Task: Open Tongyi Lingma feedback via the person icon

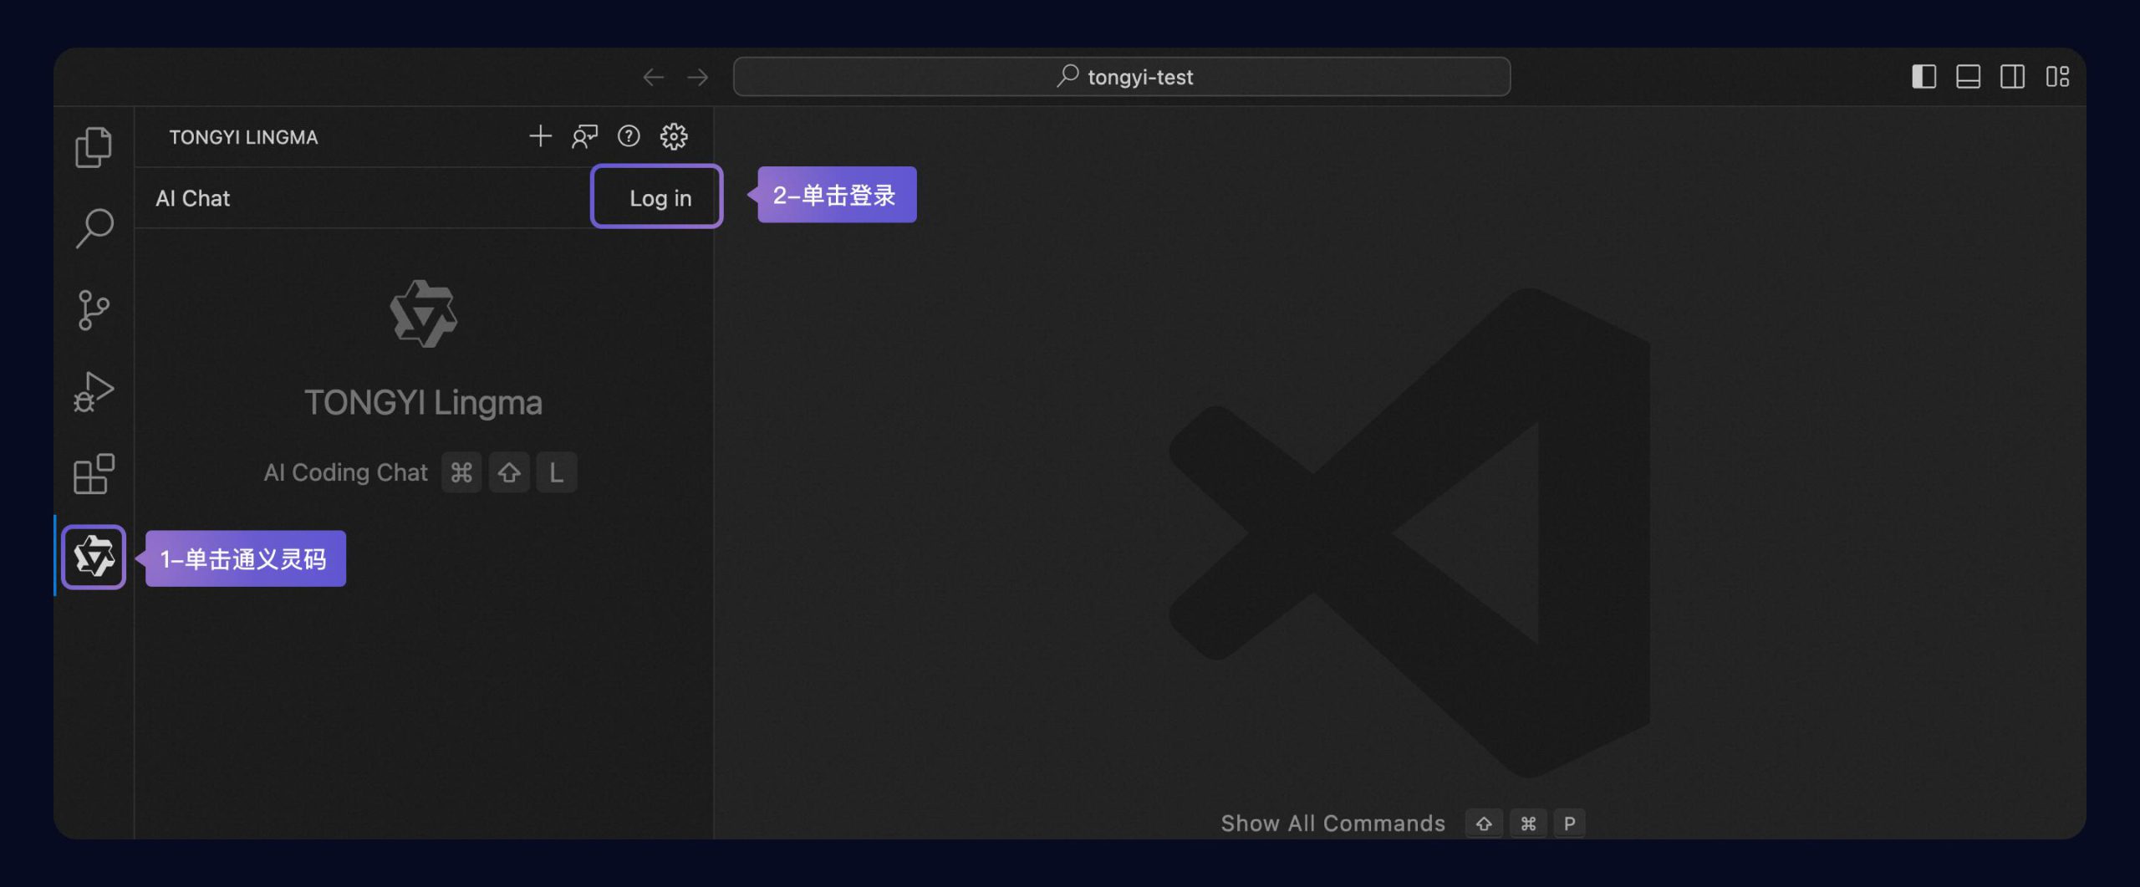Action: tap(584, 136)
